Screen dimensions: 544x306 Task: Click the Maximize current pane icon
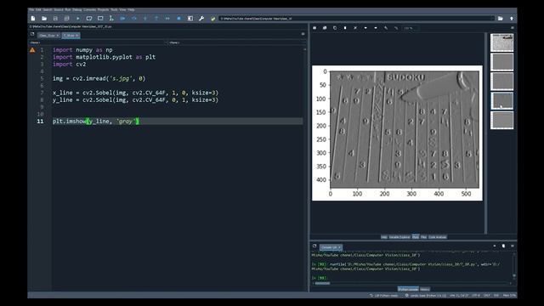pyautogui.click(x=190, y=19)
